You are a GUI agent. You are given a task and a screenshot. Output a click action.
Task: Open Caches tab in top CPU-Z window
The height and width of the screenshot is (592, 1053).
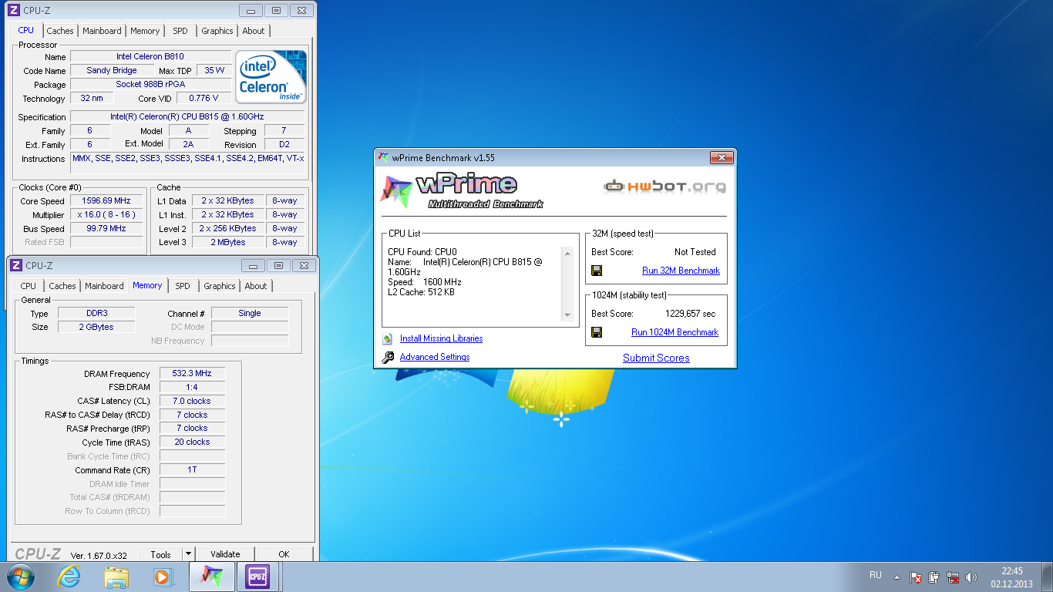pyautogui.click(x=60, y=31)
